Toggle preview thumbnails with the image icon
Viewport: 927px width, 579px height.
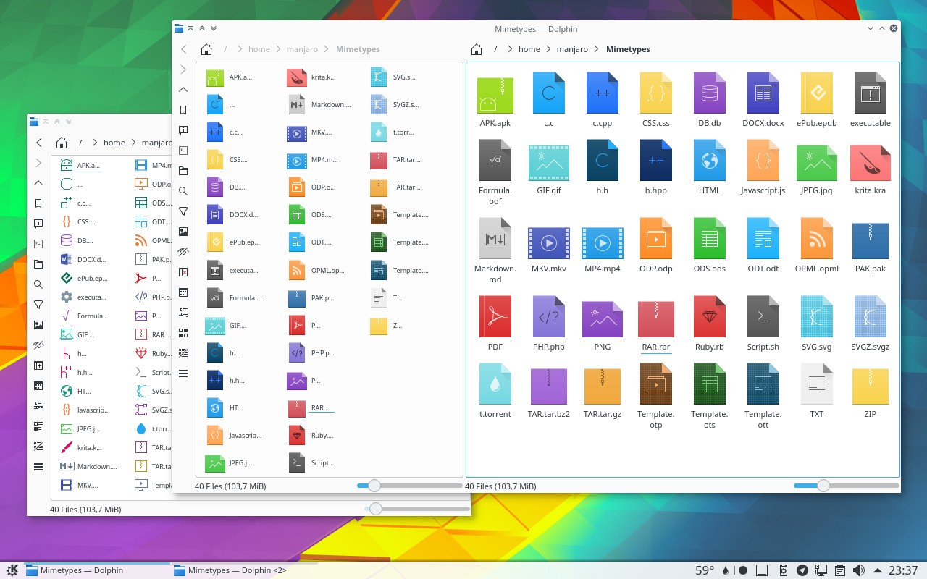point(183,233)
